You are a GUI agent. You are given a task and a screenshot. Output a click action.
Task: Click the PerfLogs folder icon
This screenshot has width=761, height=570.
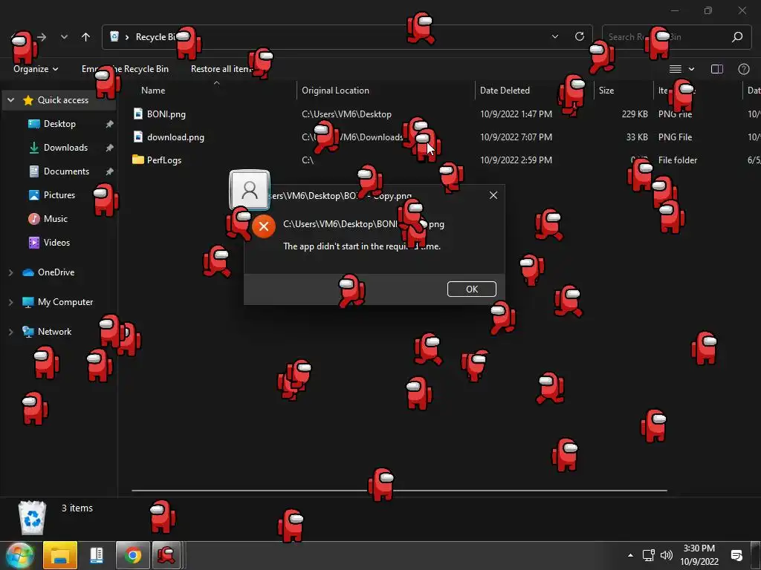tap(138, 160)
